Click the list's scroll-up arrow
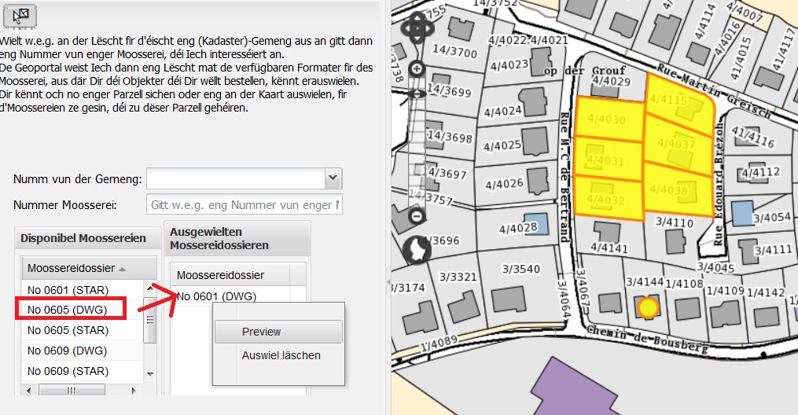The image size is (798, 415). [x=150, y=286]
